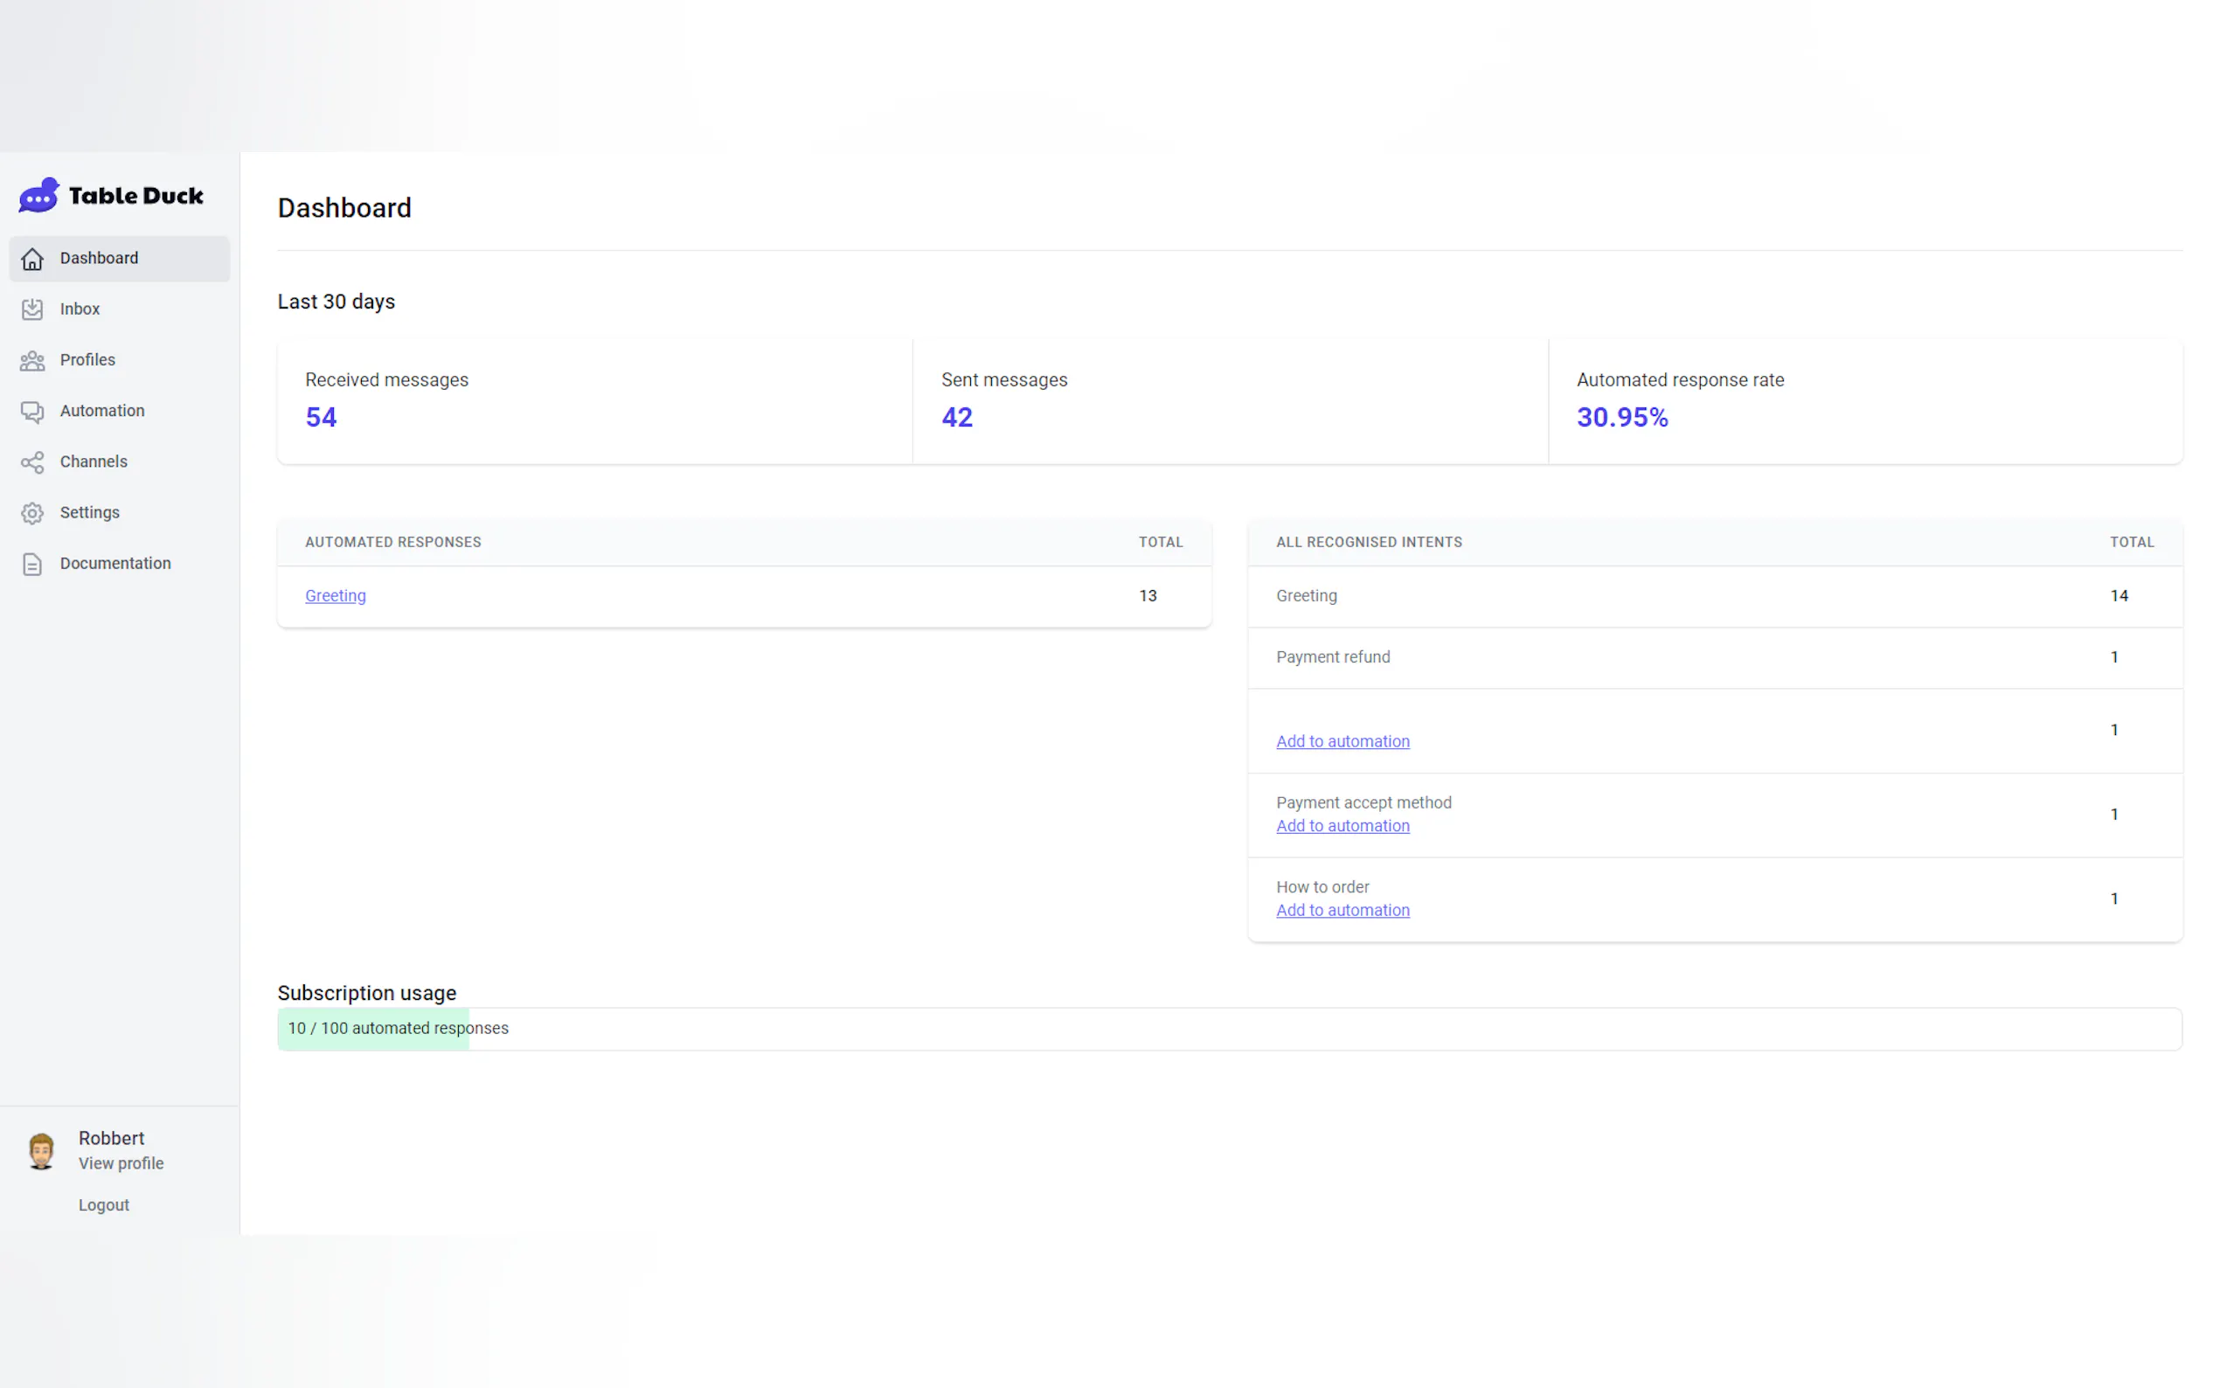Open the Greeting automated response link
The height and width of the screenshot is (1388, 2220).
click(x=335, y=596)
